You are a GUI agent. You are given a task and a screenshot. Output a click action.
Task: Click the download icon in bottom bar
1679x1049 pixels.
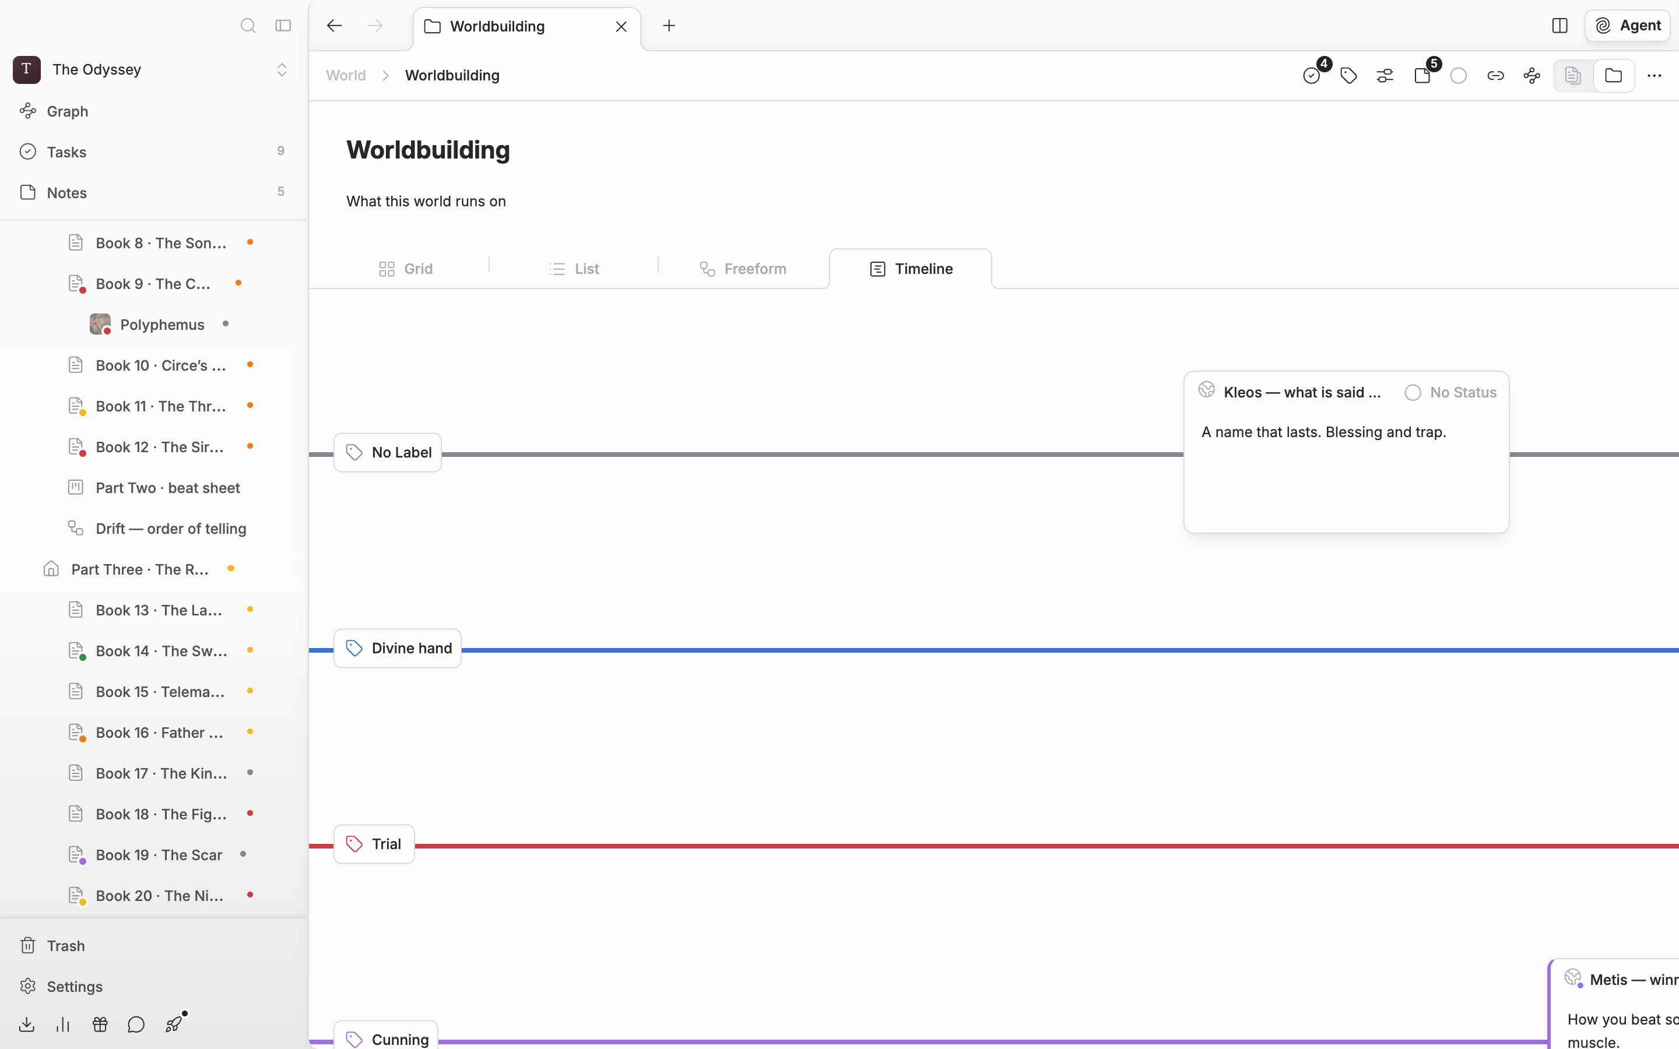pyautogui.click(x=26, y=1025)
